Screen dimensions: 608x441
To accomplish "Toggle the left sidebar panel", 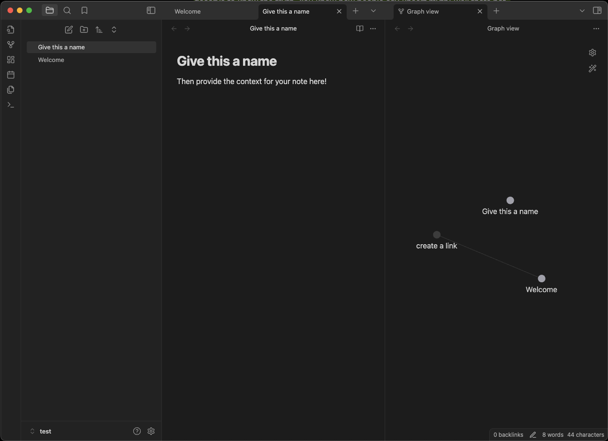I will click(151, 10).
